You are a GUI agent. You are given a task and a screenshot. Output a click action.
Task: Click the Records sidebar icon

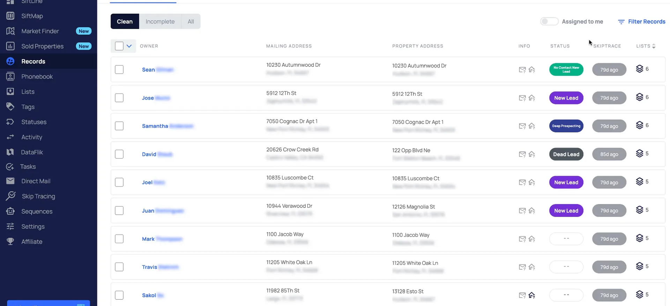10,61
